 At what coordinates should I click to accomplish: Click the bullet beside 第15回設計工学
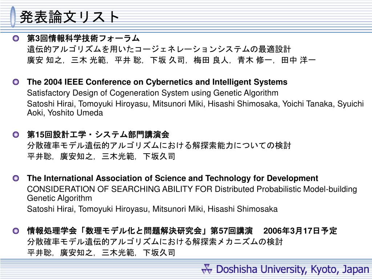point(16,135)
